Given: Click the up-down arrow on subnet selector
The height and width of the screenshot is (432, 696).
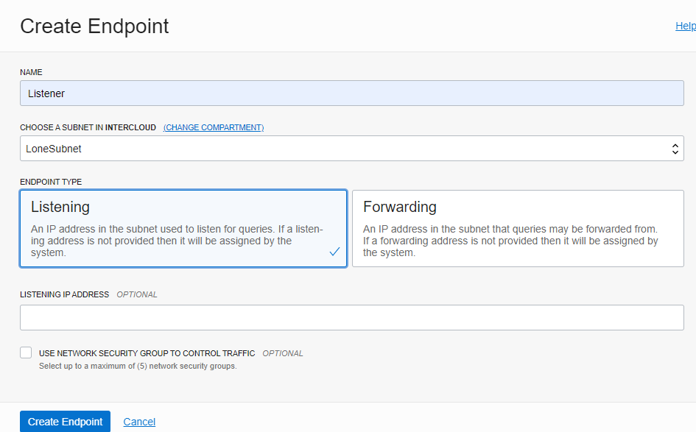Looking at the screenshot, I should coord(675,149).
